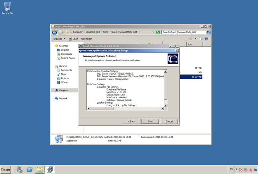The height and width of the screenshot is (174, 258).
Task: Click the summary horizontal scroll-left arrow
Action: tap(88, 108)
